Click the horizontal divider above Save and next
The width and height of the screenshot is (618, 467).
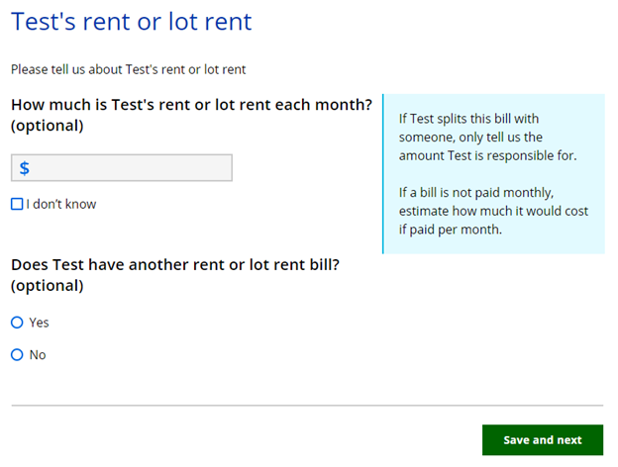click(307, 406)
